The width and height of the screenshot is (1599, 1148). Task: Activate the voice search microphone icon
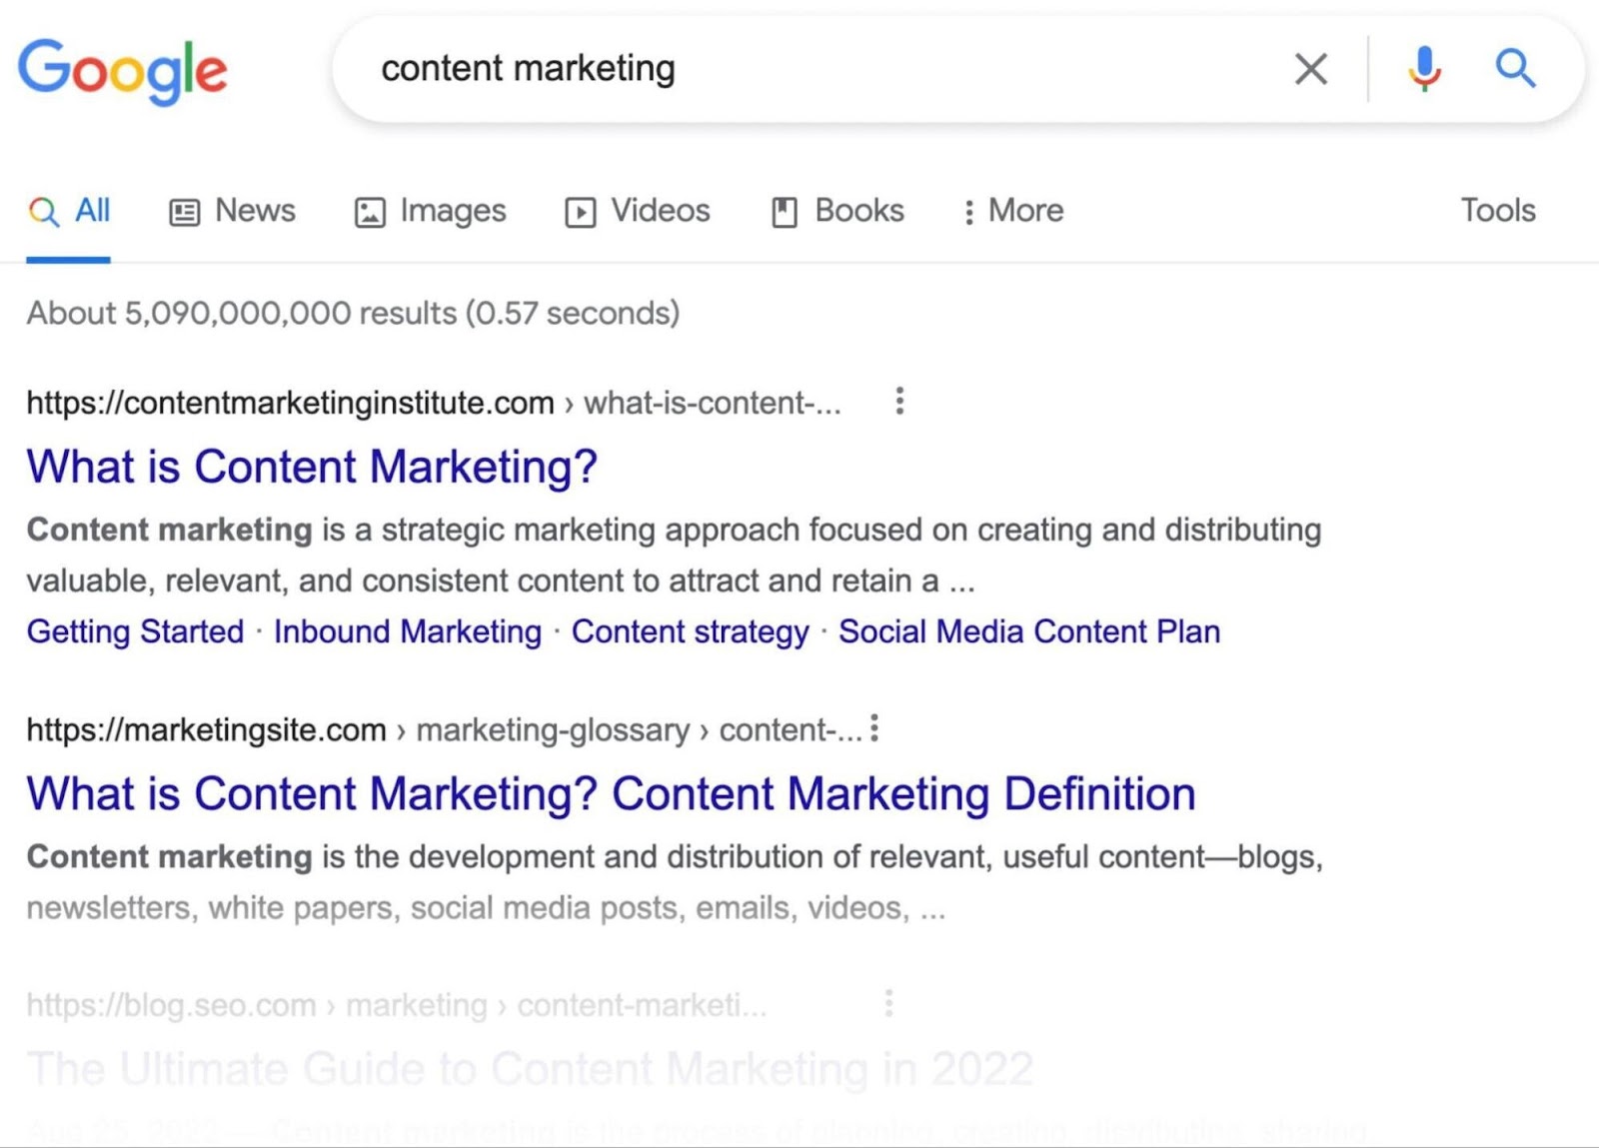tap(1424, 70)
